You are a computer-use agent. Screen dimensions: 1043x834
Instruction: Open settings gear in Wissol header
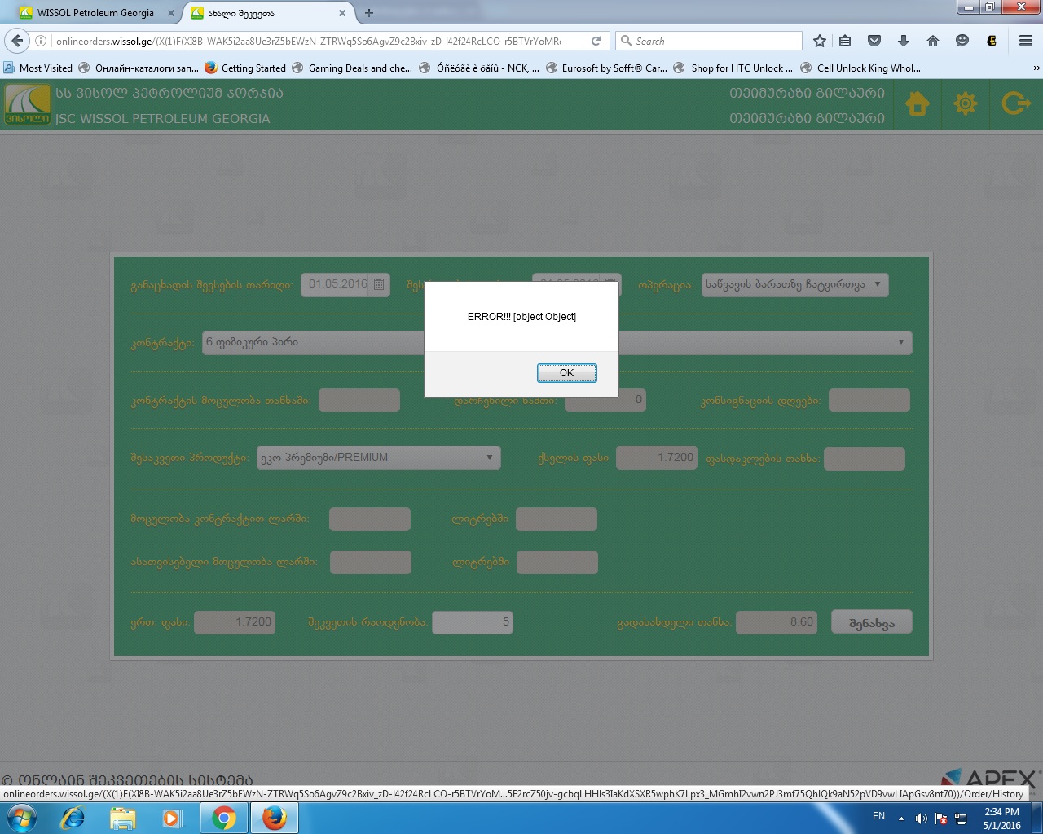tap(966, 104)
